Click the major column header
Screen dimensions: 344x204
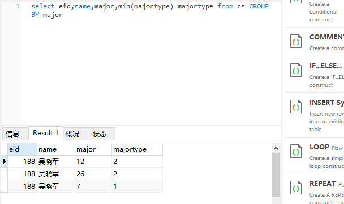coord(93,149)
